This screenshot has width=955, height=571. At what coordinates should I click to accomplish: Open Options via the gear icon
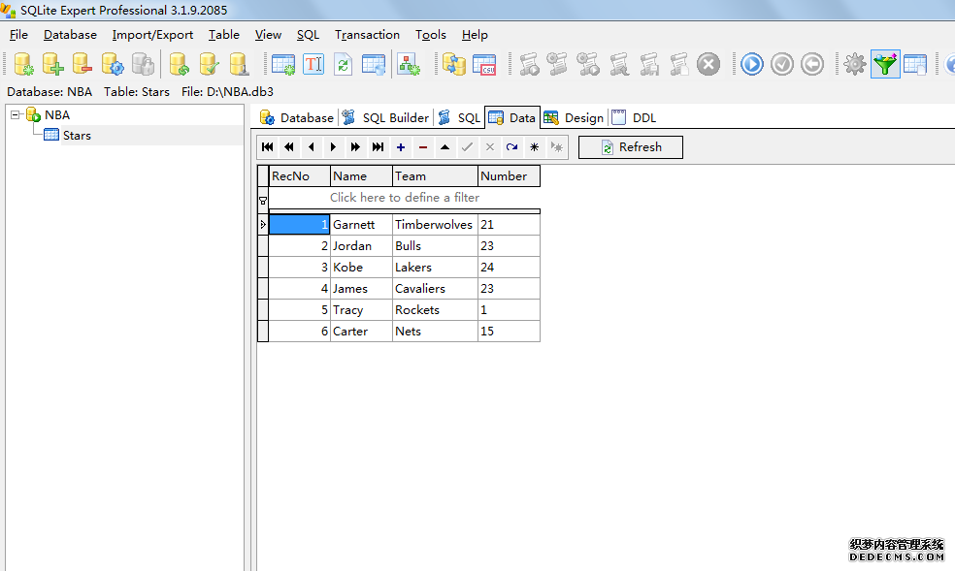(854, 64)
